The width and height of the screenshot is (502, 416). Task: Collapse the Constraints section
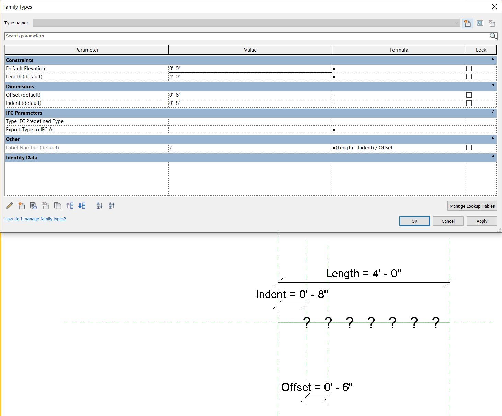click(493, 59)
